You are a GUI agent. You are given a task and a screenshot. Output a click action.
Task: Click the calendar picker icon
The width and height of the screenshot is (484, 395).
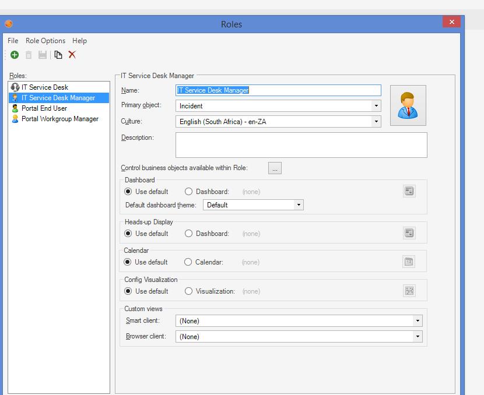point(409,262)
